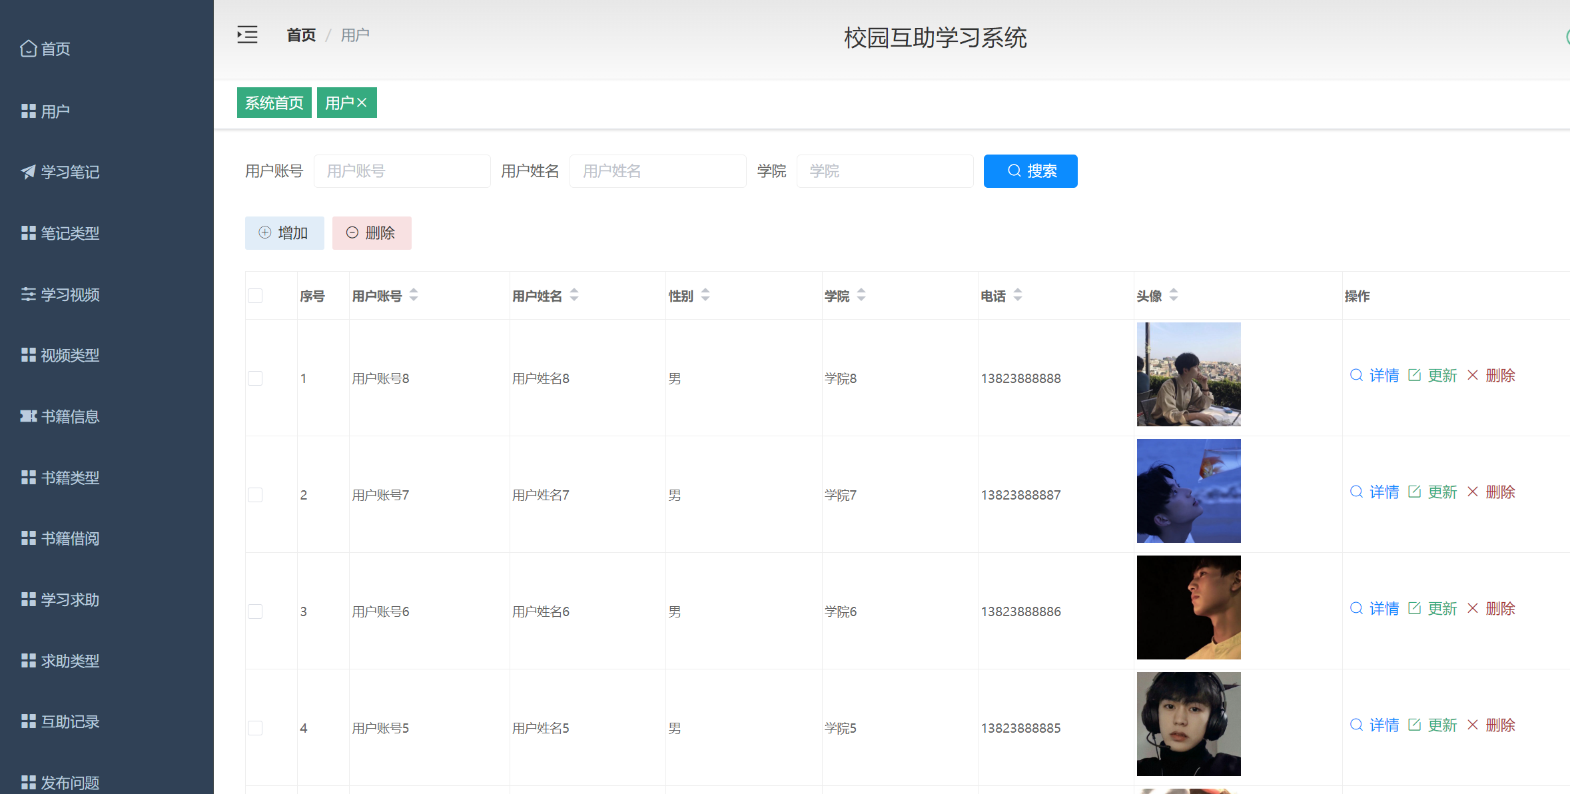1570x794 pixels.
Task: Open 书籍借阅 from the sidebar
Action: (x=70, y=538)
